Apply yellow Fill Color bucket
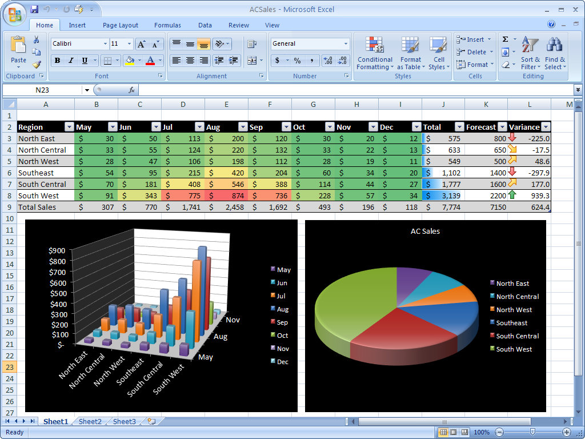The image size is (585, 439). (130, 61)
